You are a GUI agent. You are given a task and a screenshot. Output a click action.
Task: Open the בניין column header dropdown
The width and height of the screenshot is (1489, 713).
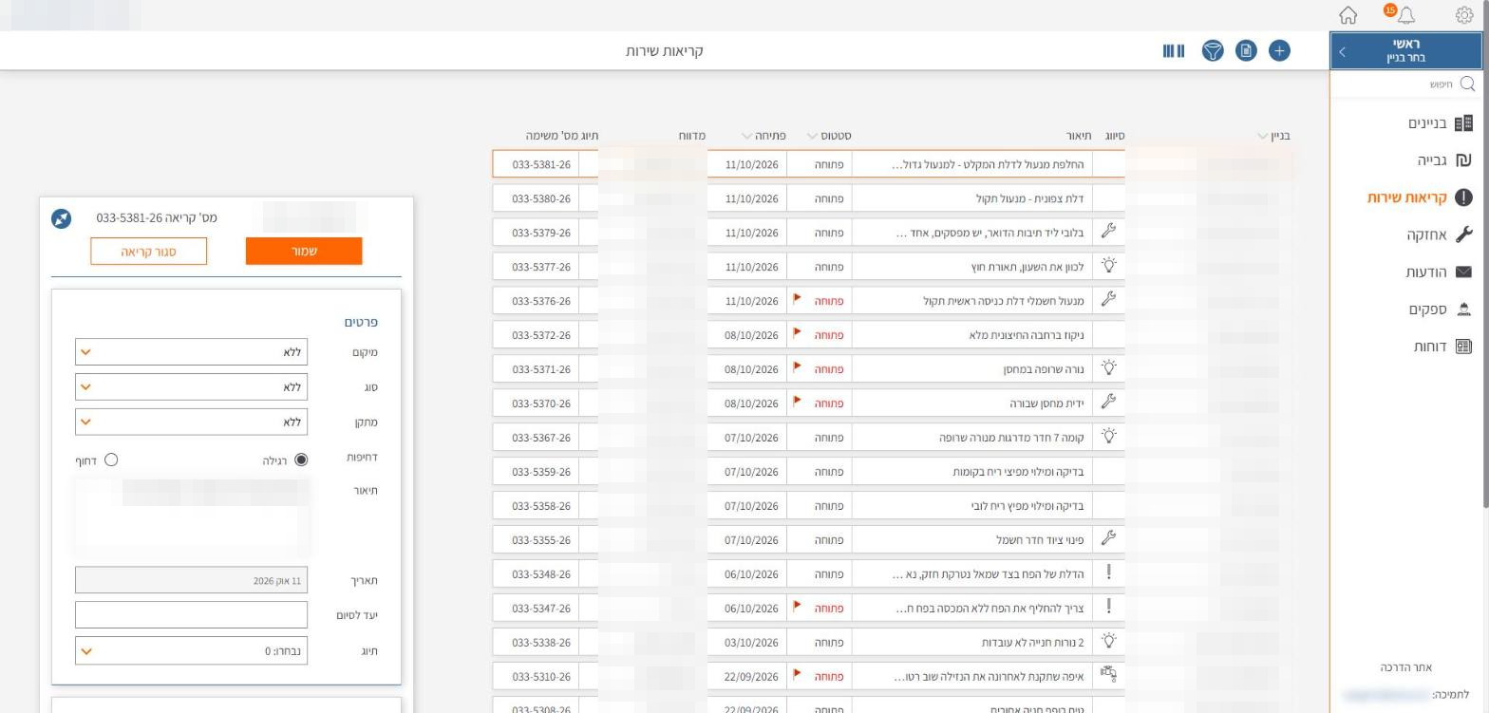coord(1274,136)
